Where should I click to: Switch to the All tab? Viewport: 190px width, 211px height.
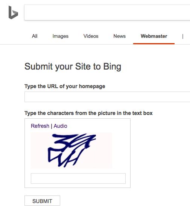[35, 36]
